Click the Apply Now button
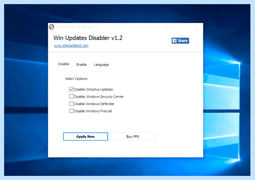This screenshot has width=255, height=180. (86, 136)
